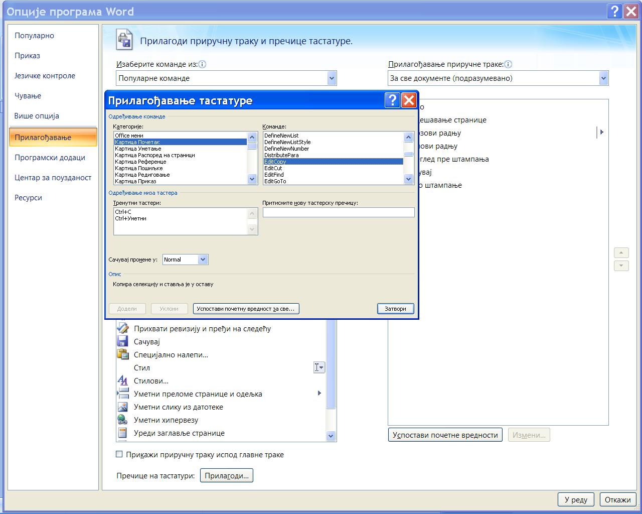Open the Више опција page
Screen dimensions: 642x514
[53, 116]
